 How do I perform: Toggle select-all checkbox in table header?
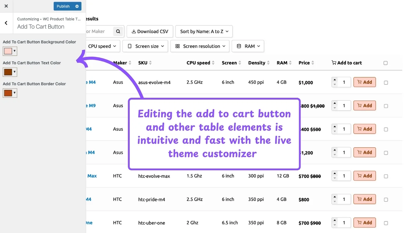[x=385, y=63]
